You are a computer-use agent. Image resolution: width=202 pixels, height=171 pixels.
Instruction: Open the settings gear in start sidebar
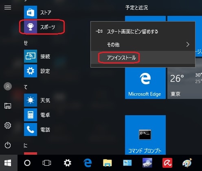[8, 125]
